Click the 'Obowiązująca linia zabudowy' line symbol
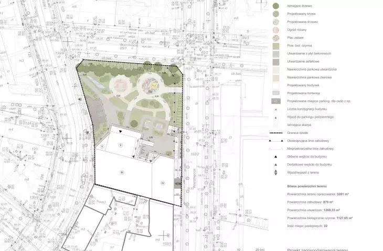This screenshot has height=251, width=383. point(276,141)
